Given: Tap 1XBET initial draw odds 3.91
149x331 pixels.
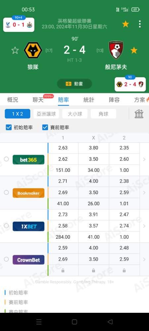Looking at the screenshot, I should pos(93,214).
